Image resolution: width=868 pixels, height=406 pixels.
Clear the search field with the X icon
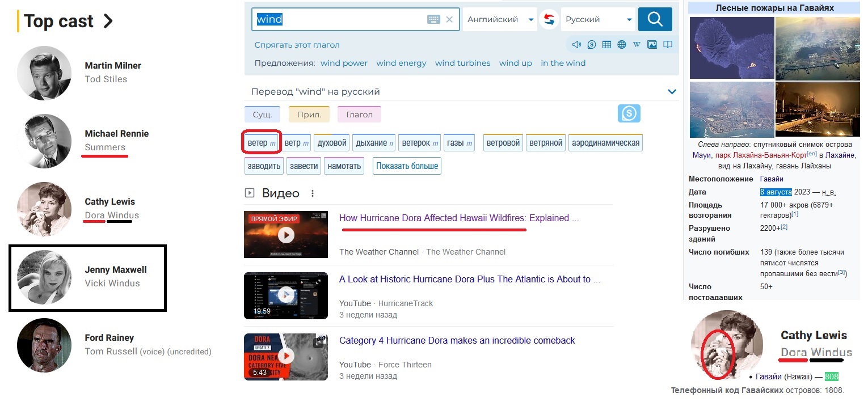click(x=449, y=19)
